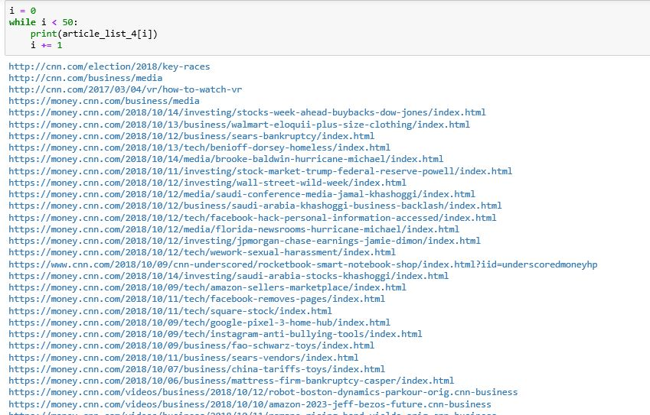The width and height of the screenshot is (650, 415).
Task: Open the brooke-baldwin-hurricane-michael link
Action: coord(226,159)
